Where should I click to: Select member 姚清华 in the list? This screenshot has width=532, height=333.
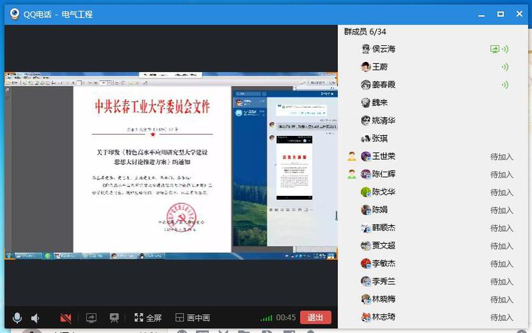point(383,121)
